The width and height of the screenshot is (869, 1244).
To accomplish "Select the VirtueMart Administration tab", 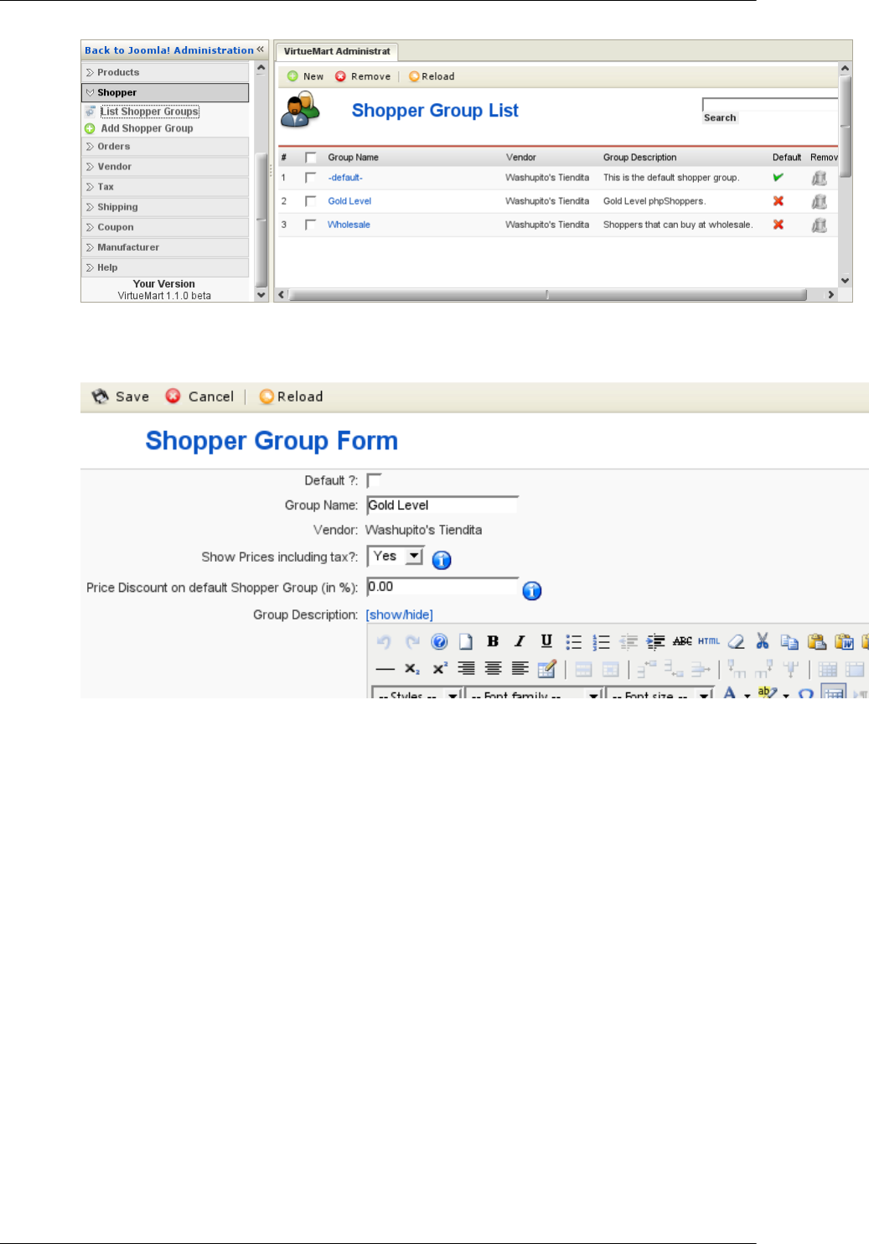I will (337, 51).
